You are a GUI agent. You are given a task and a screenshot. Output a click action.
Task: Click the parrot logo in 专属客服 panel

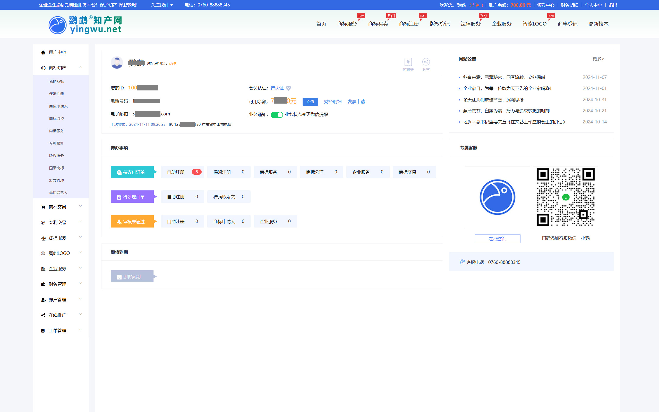tap(497, 197)
